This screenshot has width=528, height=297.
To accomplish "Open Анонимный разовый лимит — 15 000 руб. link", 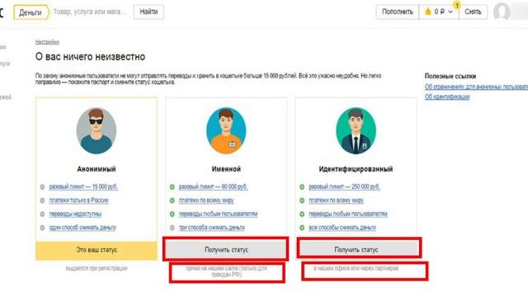I will point(83,187).
